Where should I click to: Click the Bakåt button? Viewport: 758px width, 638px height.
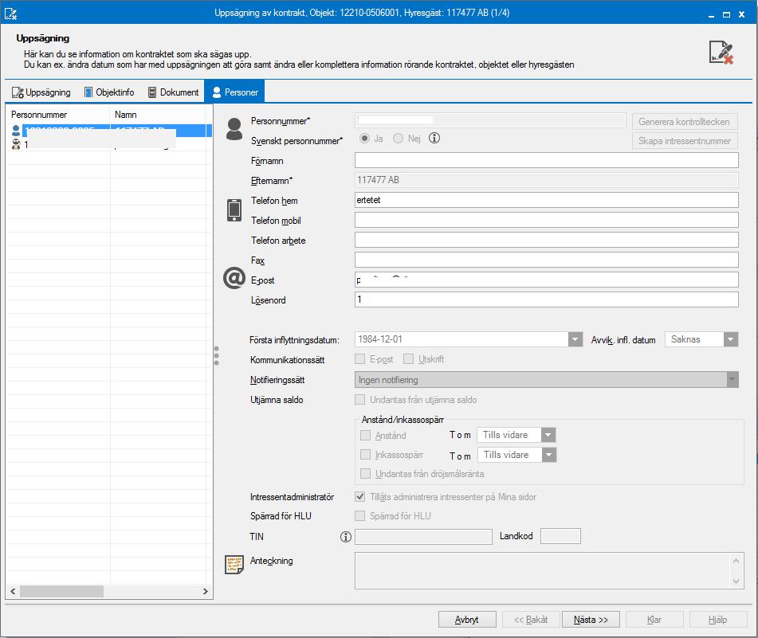tap(531, 620)
